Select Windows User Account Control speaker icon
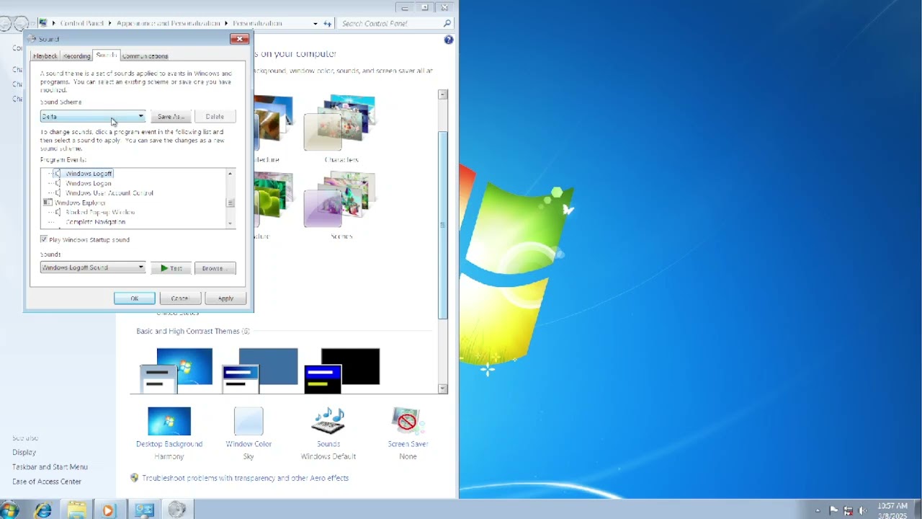Screen dimensions: 922x519 coord(57,192)
